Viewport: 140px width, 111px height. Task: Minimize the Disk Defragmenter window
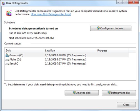[x=119, y=2]
